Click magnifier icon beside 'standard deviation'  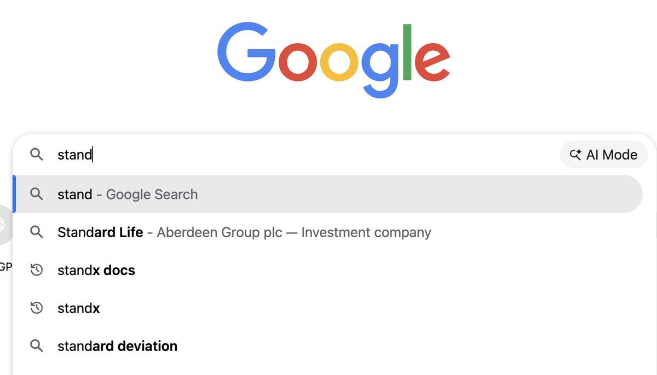click(x=36, y=346)
